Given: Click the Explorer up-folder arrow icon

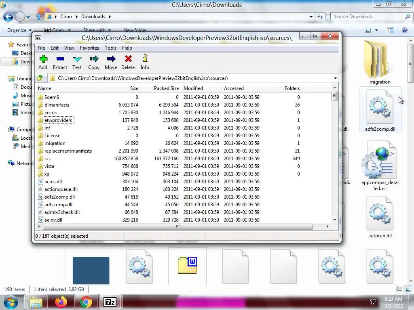Looking at the screenshot, I should pos(38,17).
